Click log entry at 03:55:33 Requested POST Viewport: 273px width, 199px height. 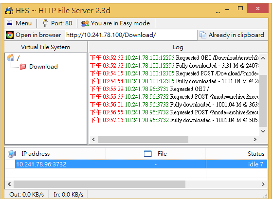tap(174, 97)
